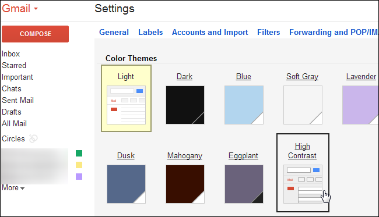
Task: Select the Soft Gray theme swatch
Action: pyautogui.click(x=303, y=105)
